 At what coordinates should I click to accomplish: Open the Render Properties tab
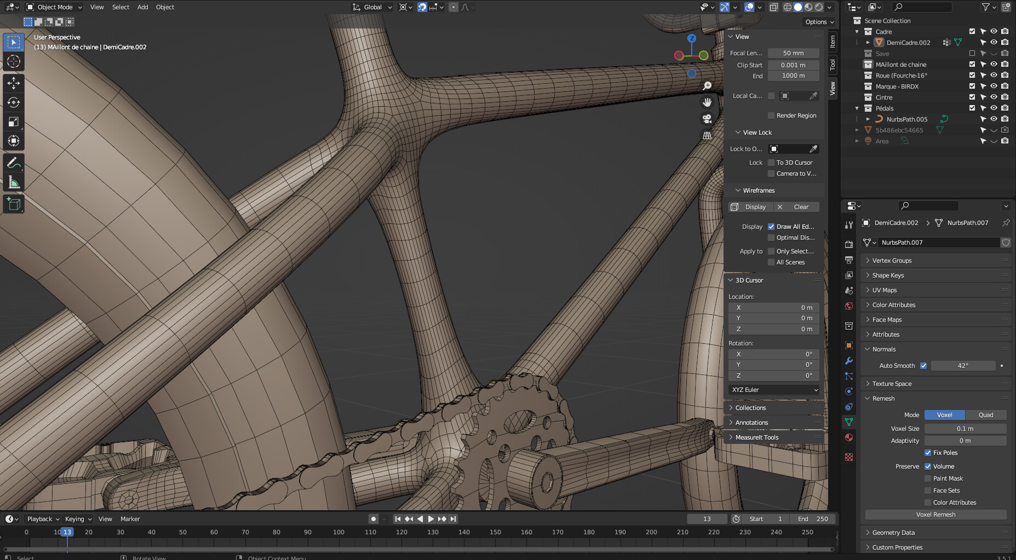tap(848, 244)
